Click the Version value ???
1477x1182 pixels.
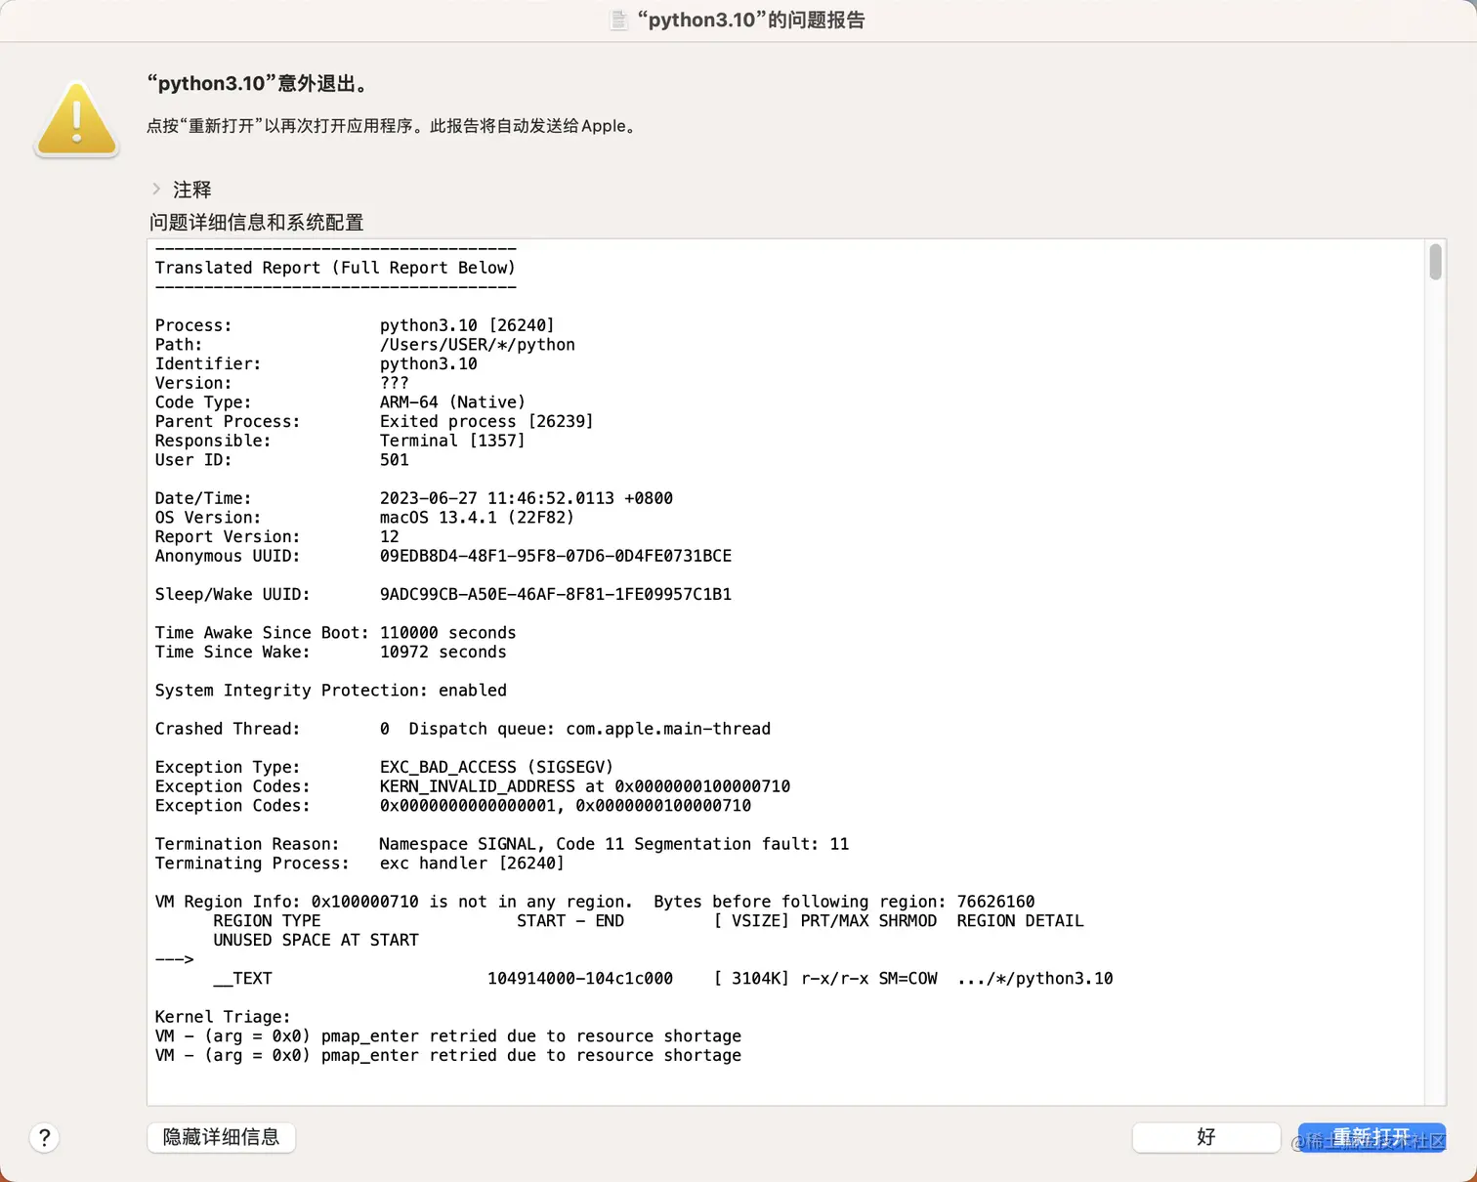(x=395, y=383)
